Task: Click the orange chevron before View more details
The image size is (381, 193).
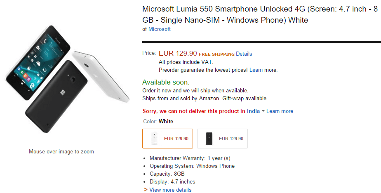Action: (146, 190)
